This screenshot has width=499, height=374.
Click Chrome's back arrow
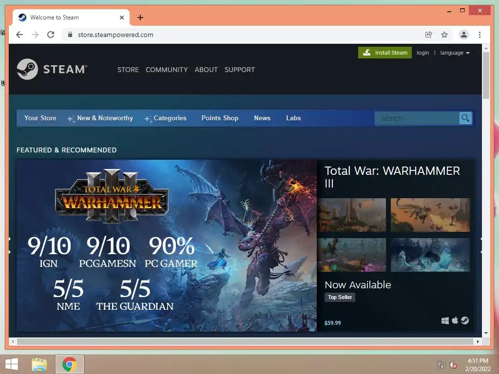pyautogui.click(x=19, y=35)
